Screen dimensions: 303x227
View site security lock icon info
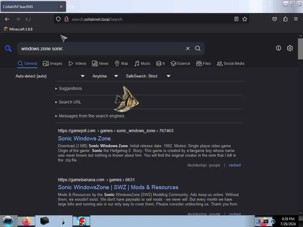(x=67, y=19)
